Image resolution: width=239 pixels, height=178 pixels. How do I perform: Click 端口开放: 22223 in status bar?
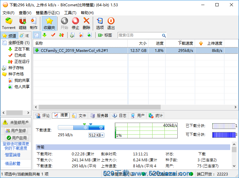212,174
